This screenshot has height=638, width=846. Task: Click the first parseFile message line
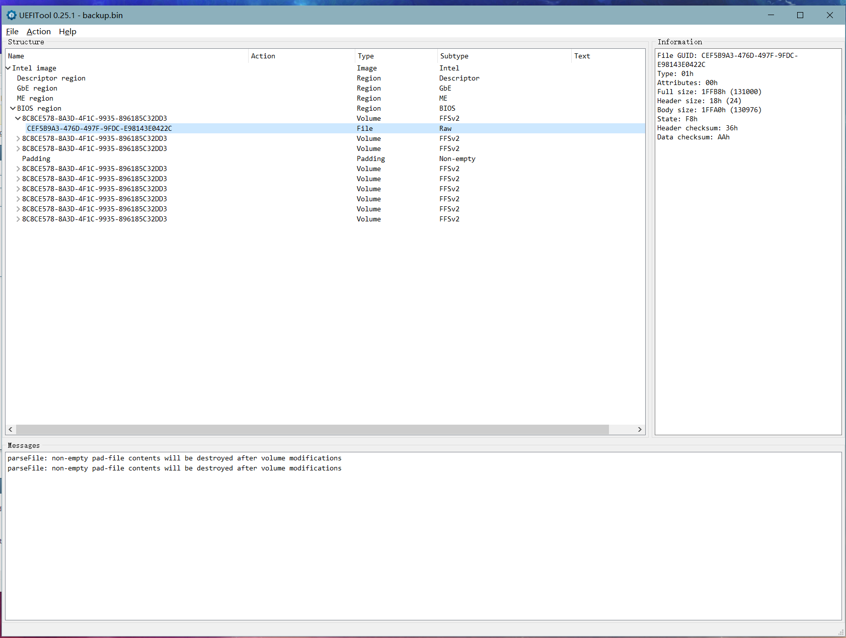[175, 458]
